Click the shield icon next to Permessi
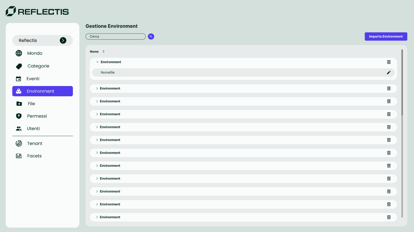 point(19,116)
